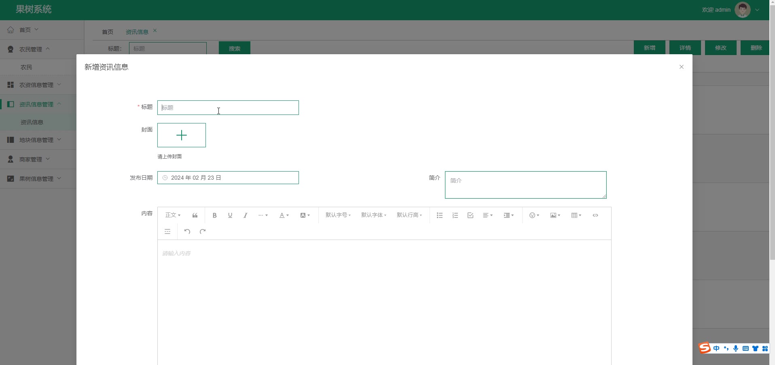The height and width of the screenshot is (365, 775).
Task: Open the 默认行高 line height dropdown
Action: [409, 215]
